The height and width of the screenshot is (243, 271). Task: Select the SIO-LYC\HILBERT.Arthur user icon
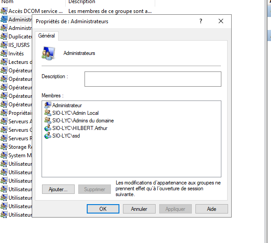(x=47, y=128)
